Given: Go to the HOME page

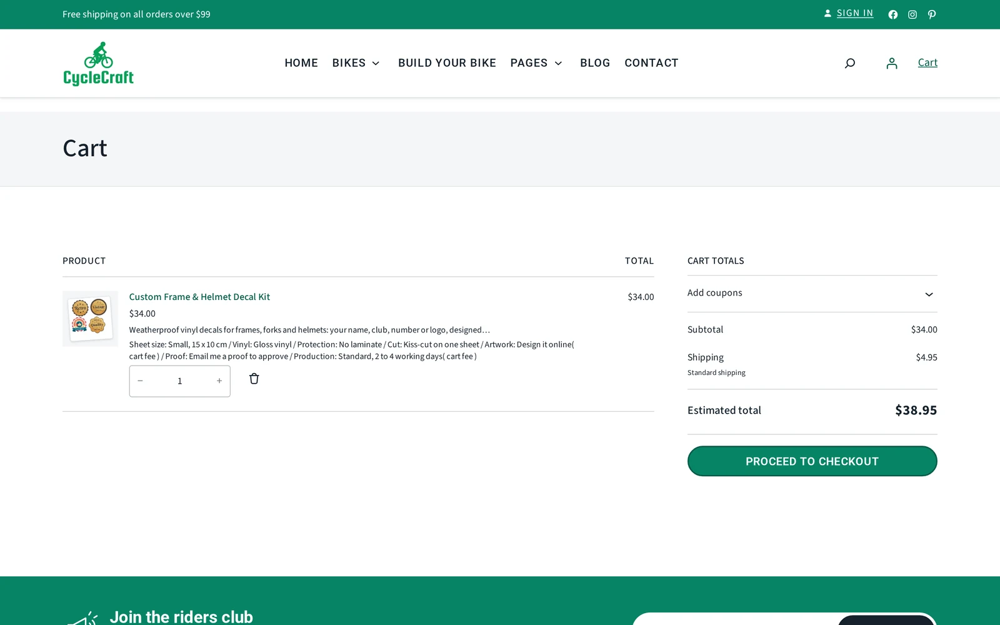Looking at the screenshot, I should 301,63.
